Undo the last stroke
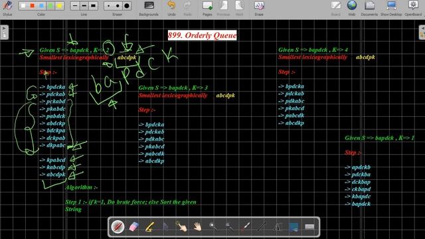 171,8
